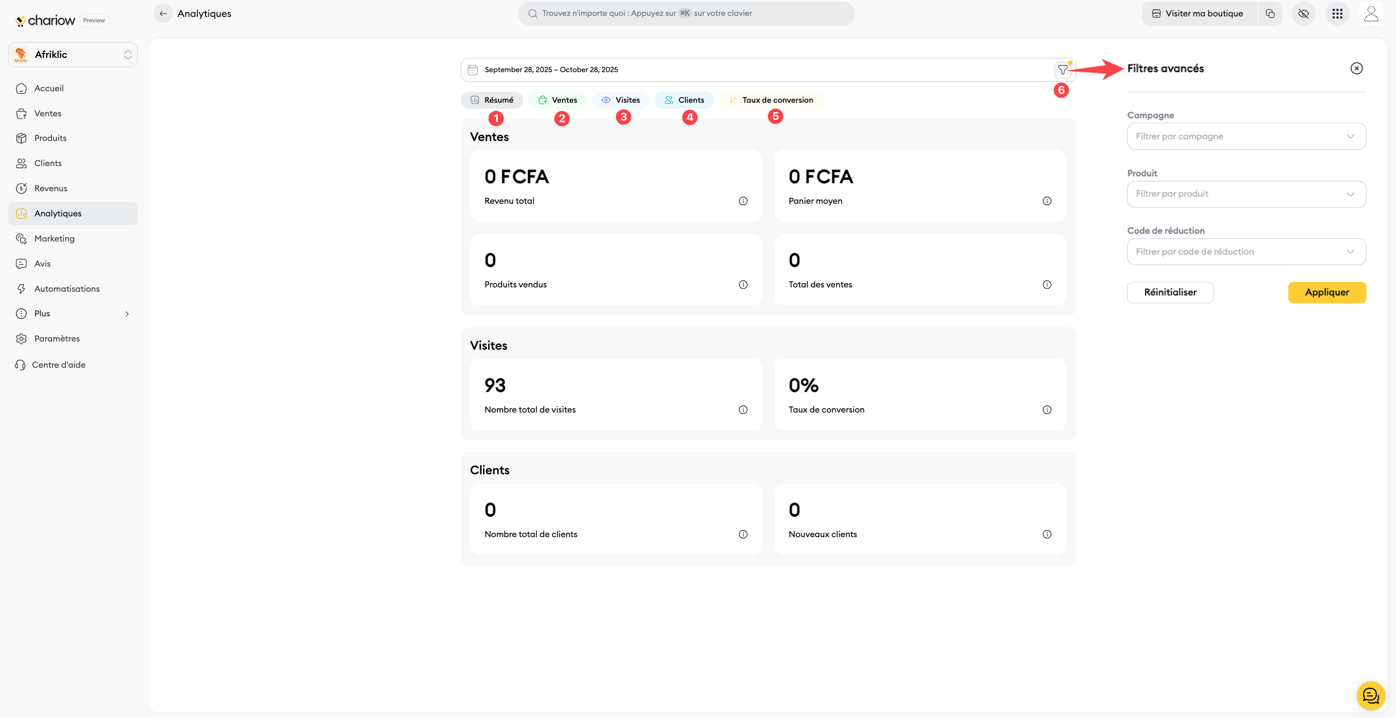Focus the global search field
The width and height of the screenshot is (1396, 718).
[686, 14]
